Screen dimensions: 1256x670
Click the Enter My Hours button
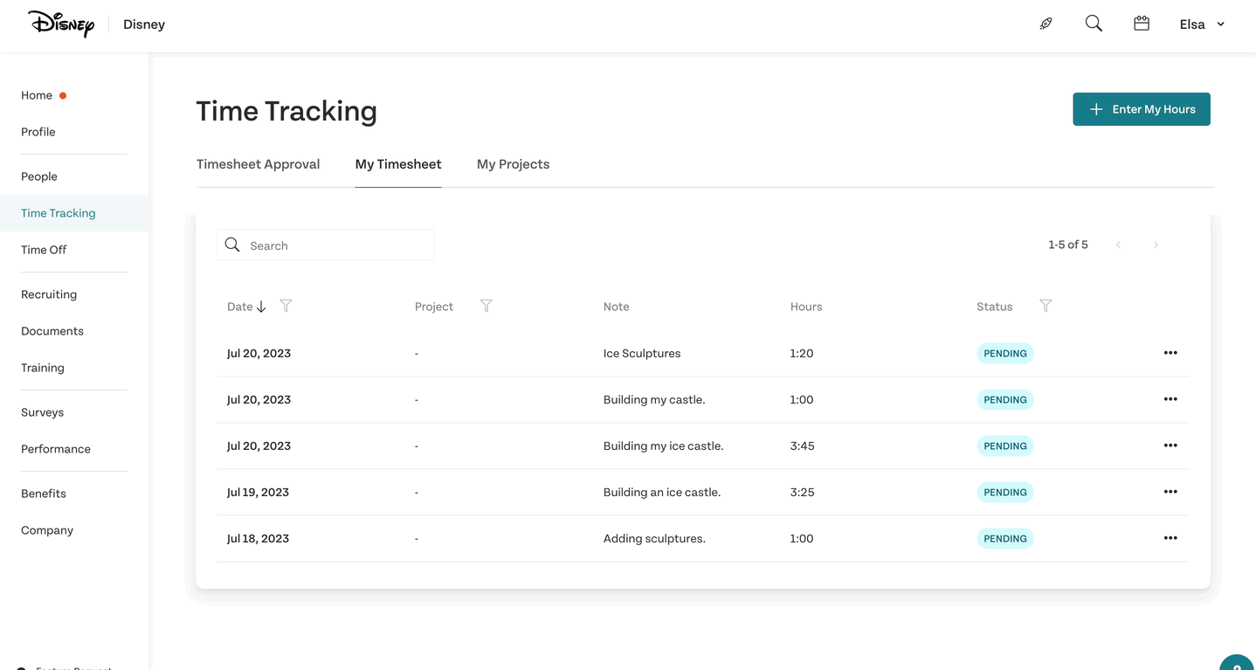click(1141, 108)
